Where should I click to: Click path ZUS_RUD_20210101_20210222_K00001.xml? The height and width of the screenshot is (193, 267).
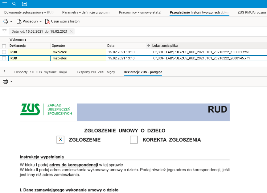pos(201,52)
